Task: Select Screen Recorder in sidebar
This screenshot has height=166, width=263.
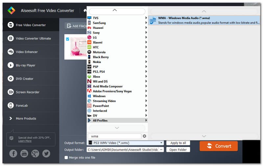Action: [x=31, y=92]
